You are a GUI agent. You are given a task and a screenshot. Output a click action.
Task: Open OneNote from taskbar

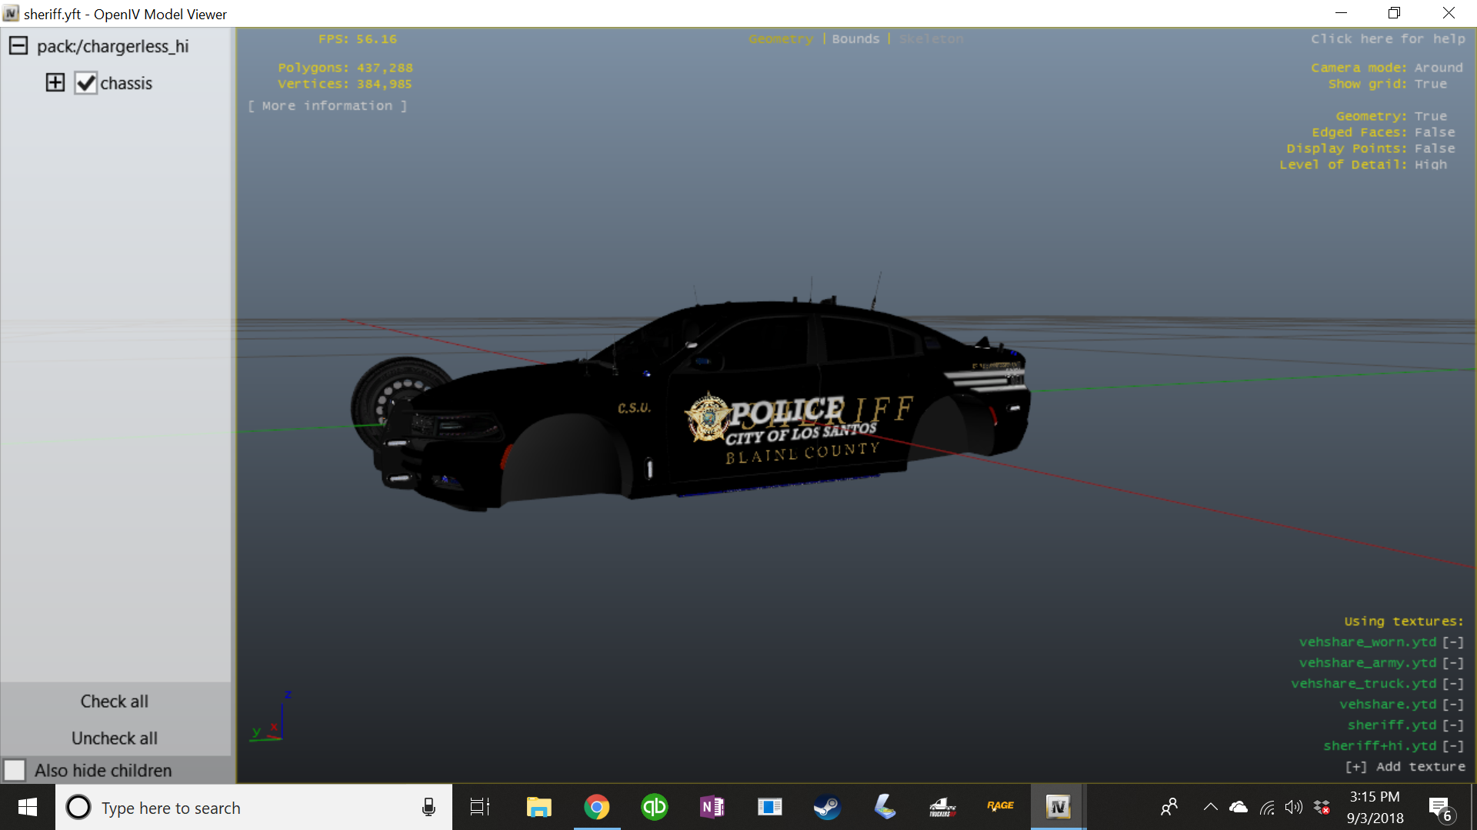click(712, 807)
